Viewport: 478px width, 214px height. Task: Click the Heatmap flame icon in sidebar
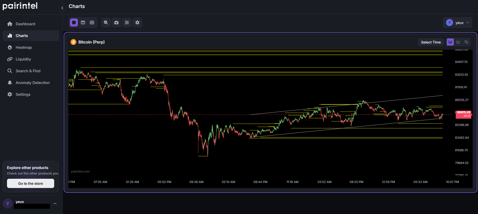click(x=10, y=47)
